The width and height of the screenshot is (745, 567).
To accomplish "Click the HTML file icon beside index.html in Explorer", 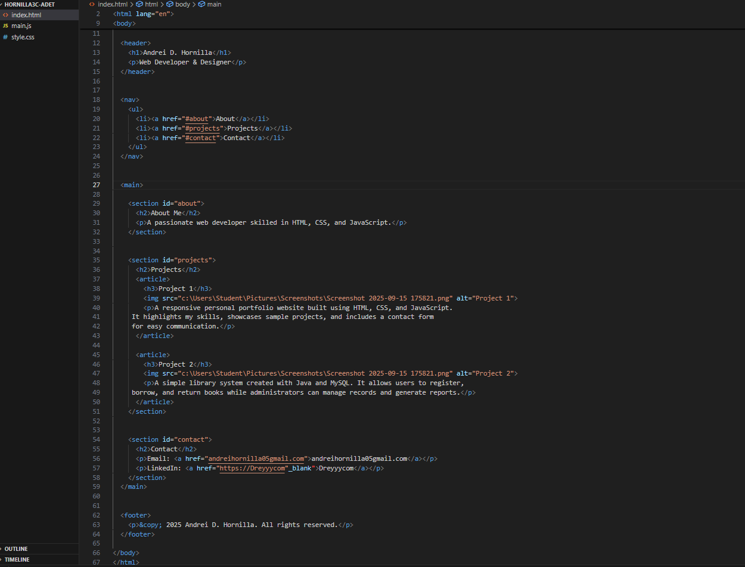I will (5, 15).
